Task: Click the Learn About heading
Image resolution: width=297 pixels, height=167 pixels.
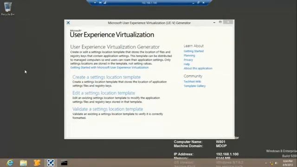Action: (x=194, y=46)
